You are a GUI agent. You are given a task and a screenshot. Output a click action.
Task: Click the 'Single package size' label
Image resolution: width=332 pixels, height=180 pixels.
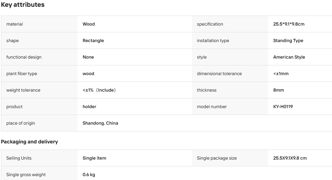tap(217, 158)
